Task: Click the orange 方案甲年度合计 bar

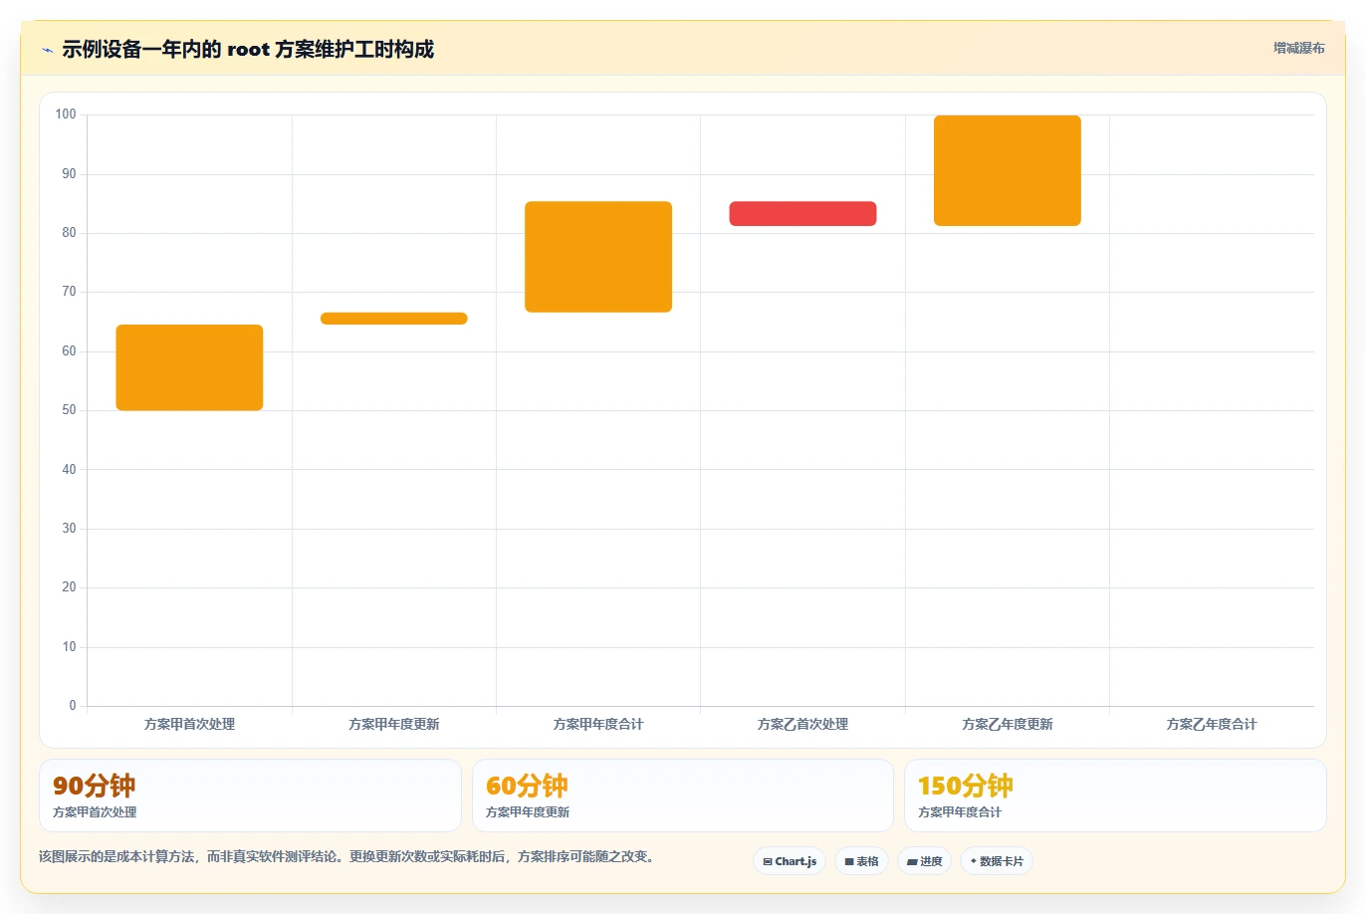Action: coord(598,257)
